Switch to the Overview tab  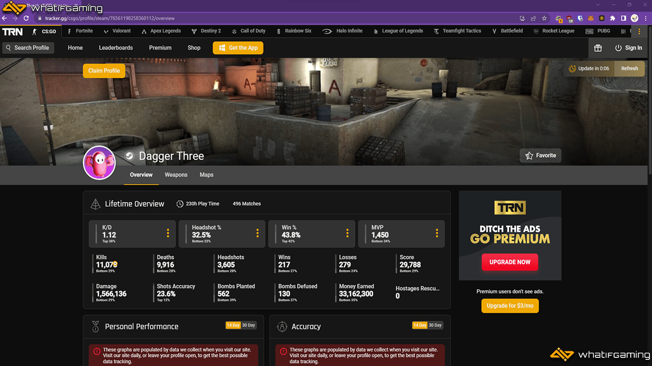141,175
